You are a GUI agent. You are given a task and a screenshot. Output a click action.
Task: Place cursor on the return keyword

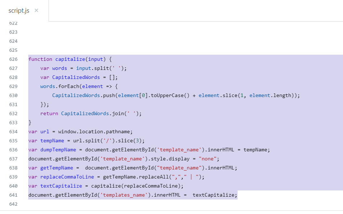[49, 113]
